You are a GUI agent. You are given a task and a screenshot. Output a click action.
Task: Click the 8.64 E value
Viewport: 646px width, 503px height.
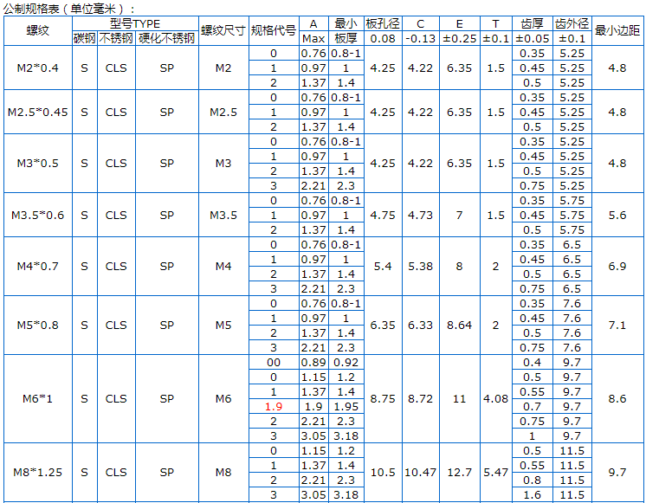tap(459, 326)
